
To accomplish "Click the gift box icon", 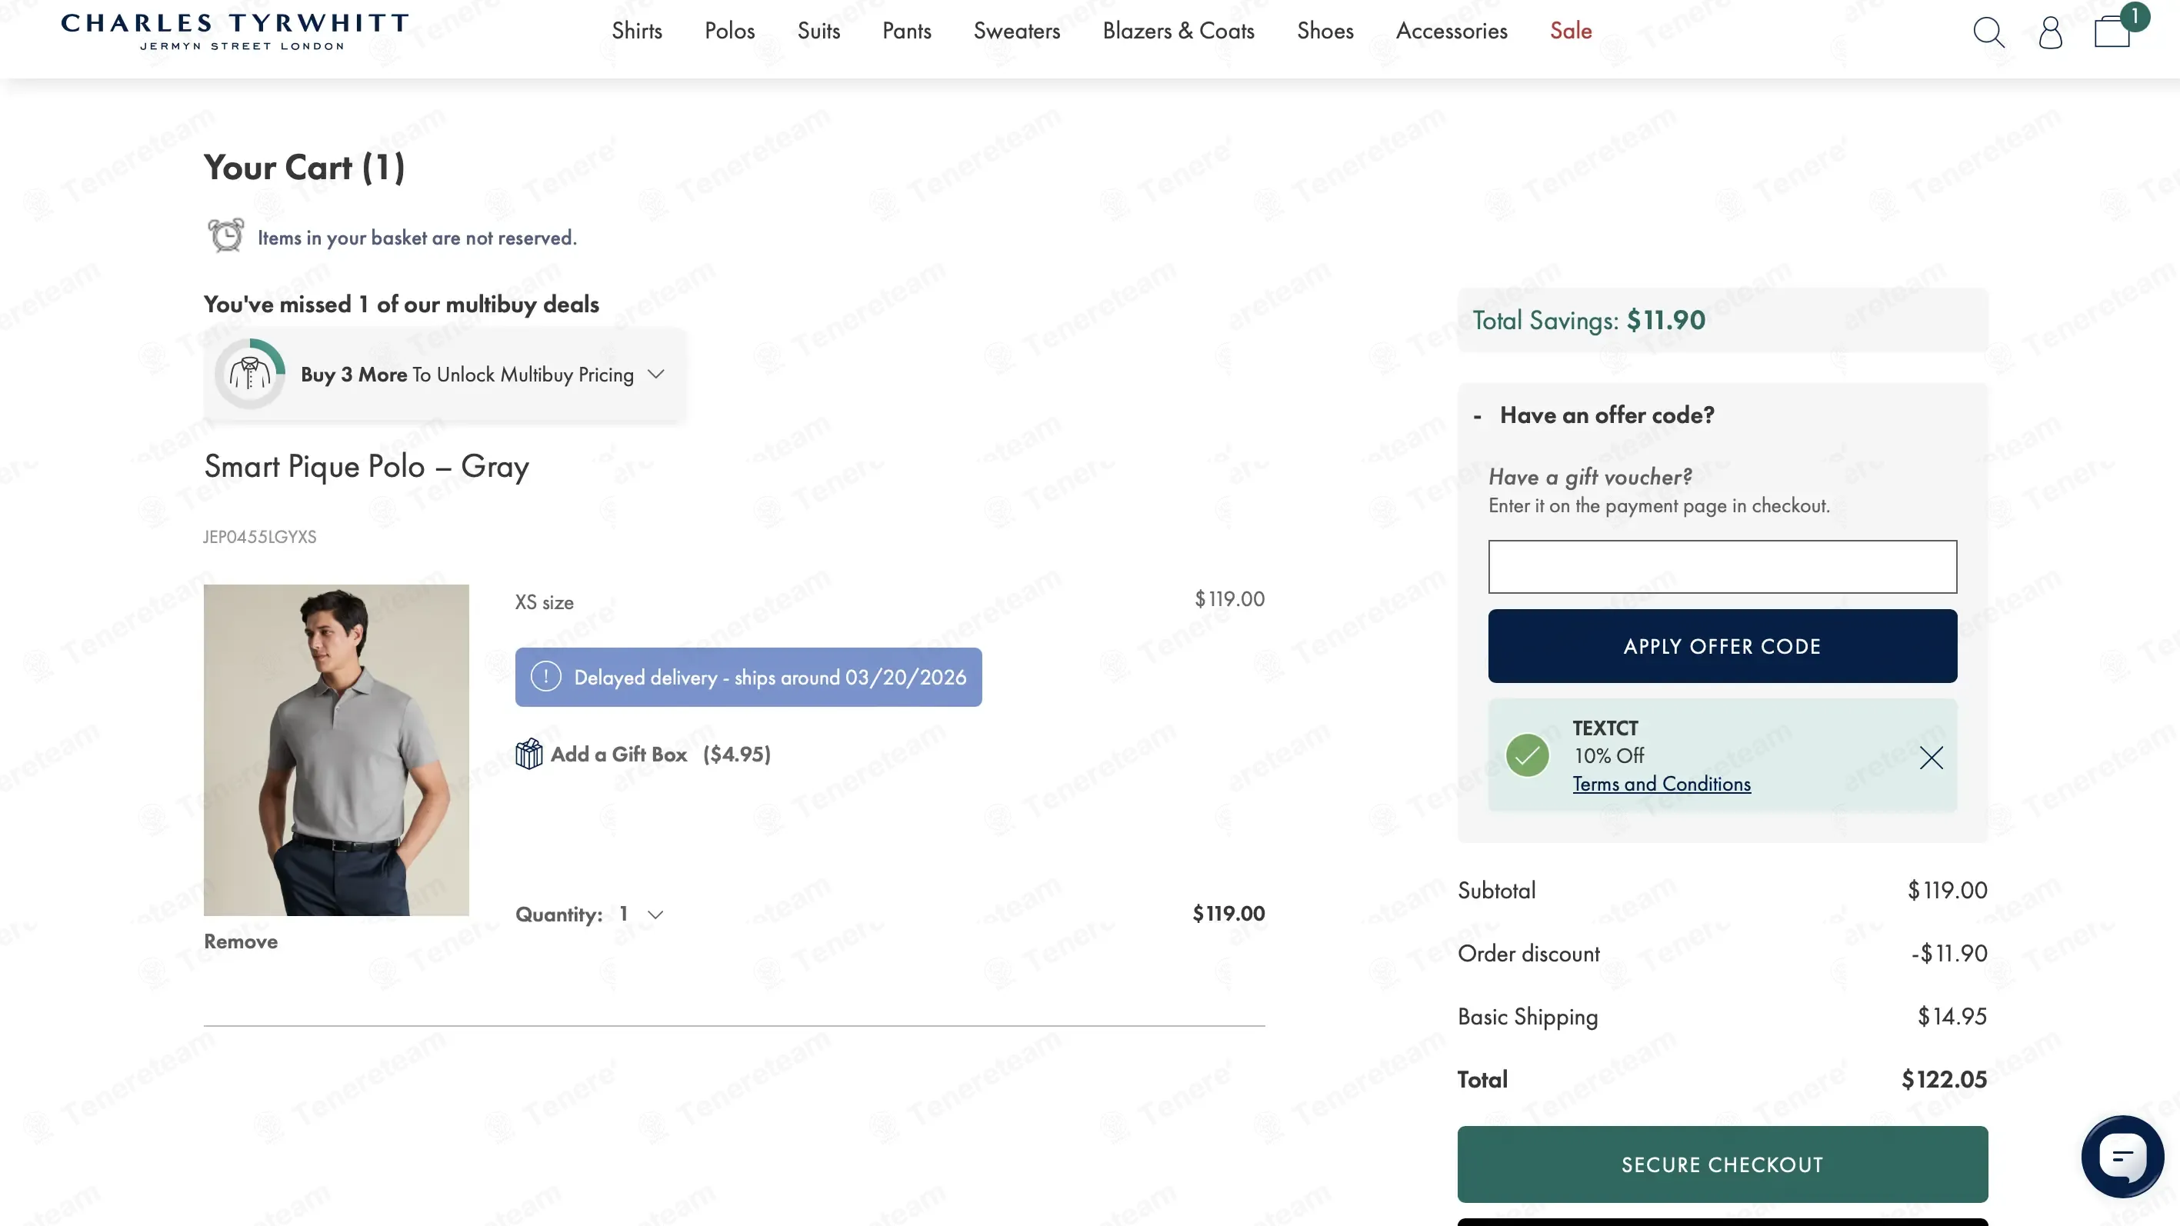I will coord(529,753).
